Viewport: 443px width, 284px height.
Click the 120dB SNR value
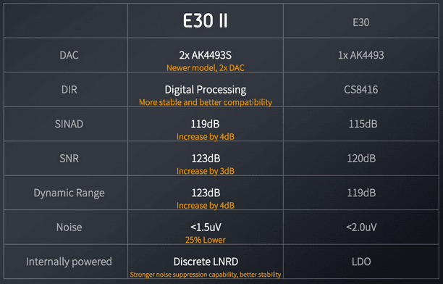(361, 159)
